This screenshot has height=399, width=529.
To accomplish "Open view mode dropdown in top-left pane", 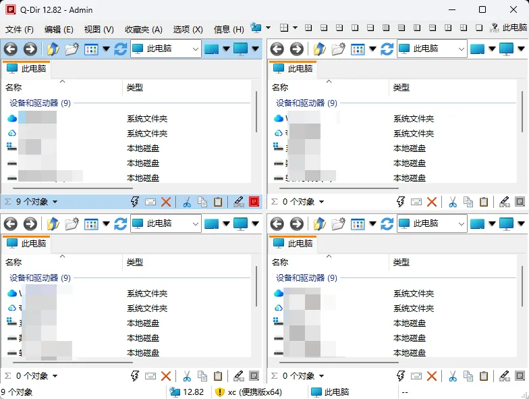I will click(x=107, y=49).
